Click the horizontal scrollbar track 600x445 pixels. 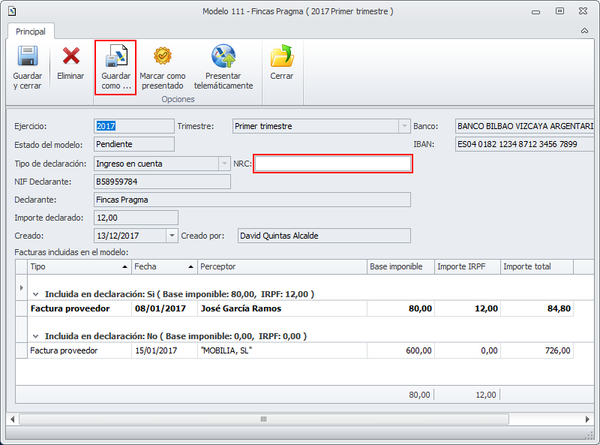[x=300, y=419]
